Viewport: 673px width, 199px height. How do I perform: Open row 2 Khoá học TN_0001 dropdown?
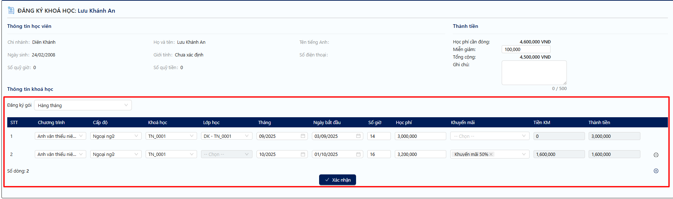point(171,154)
